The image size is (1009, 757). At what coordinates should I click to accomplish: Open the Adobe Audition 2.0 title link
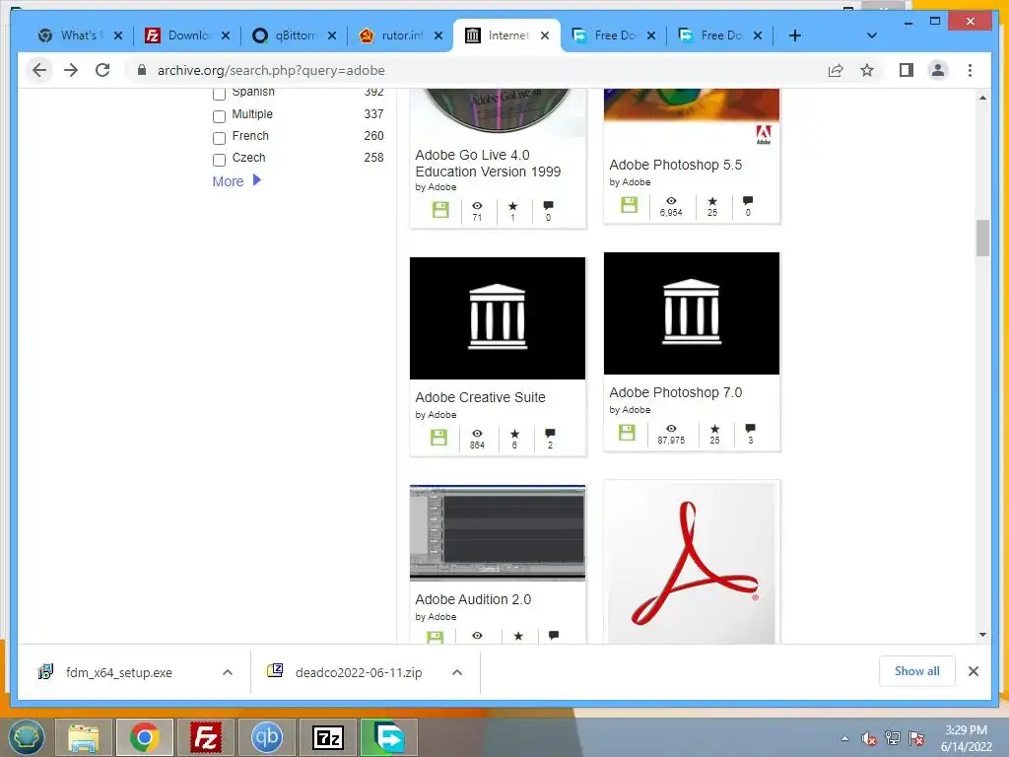(x=473, y=599)
